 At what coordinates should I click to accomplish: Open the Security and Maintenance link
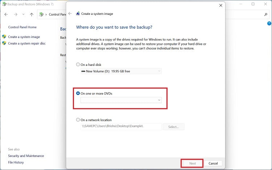pos(26,156)
